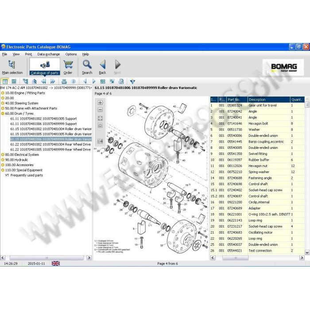Open the Options menu
310x310 pixels.
71,54
